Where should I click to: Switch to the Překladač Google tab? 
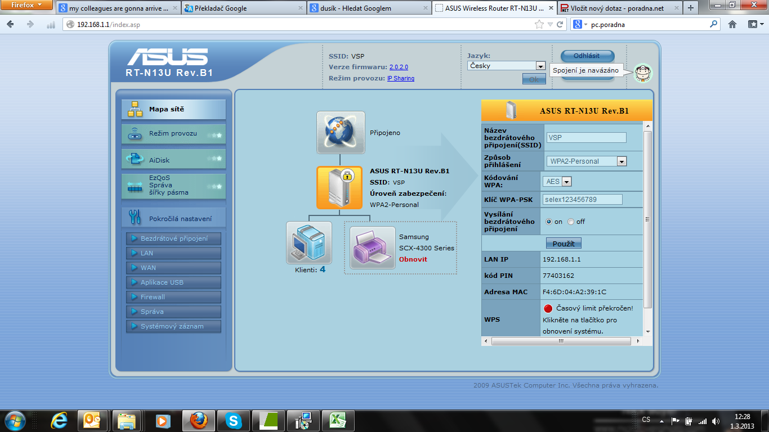point(243,8)
